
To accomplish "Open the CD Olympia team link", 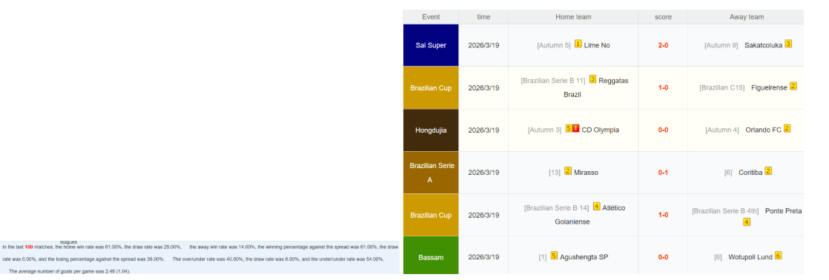I will point(600,130).
